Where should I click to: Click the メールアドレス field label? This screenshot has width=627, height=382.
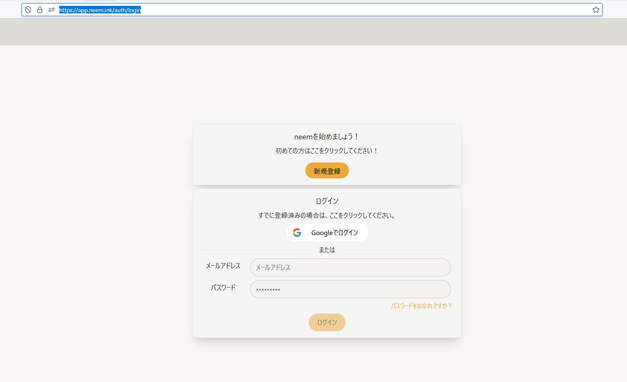(223, 266)
